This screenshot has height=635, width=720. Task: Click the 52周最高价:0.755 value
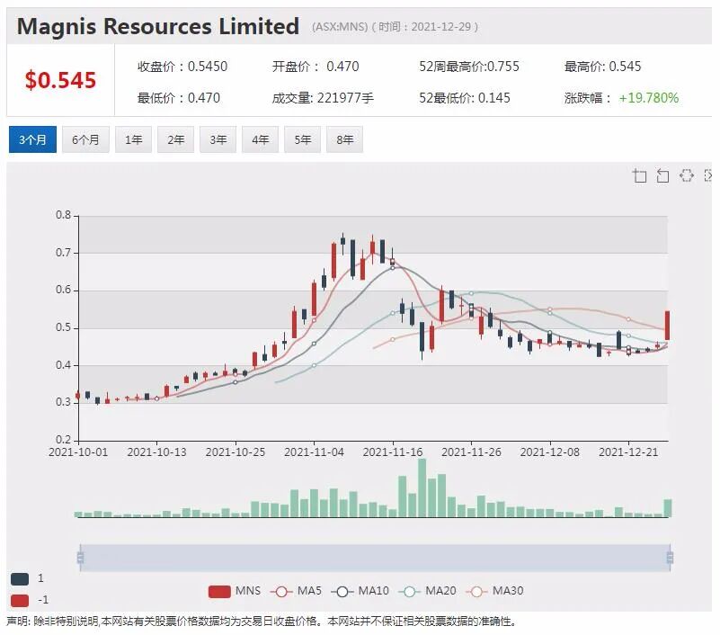469,67
